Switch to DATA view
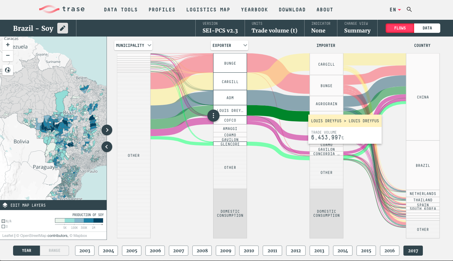453x261 pixels. pos(427,28)
